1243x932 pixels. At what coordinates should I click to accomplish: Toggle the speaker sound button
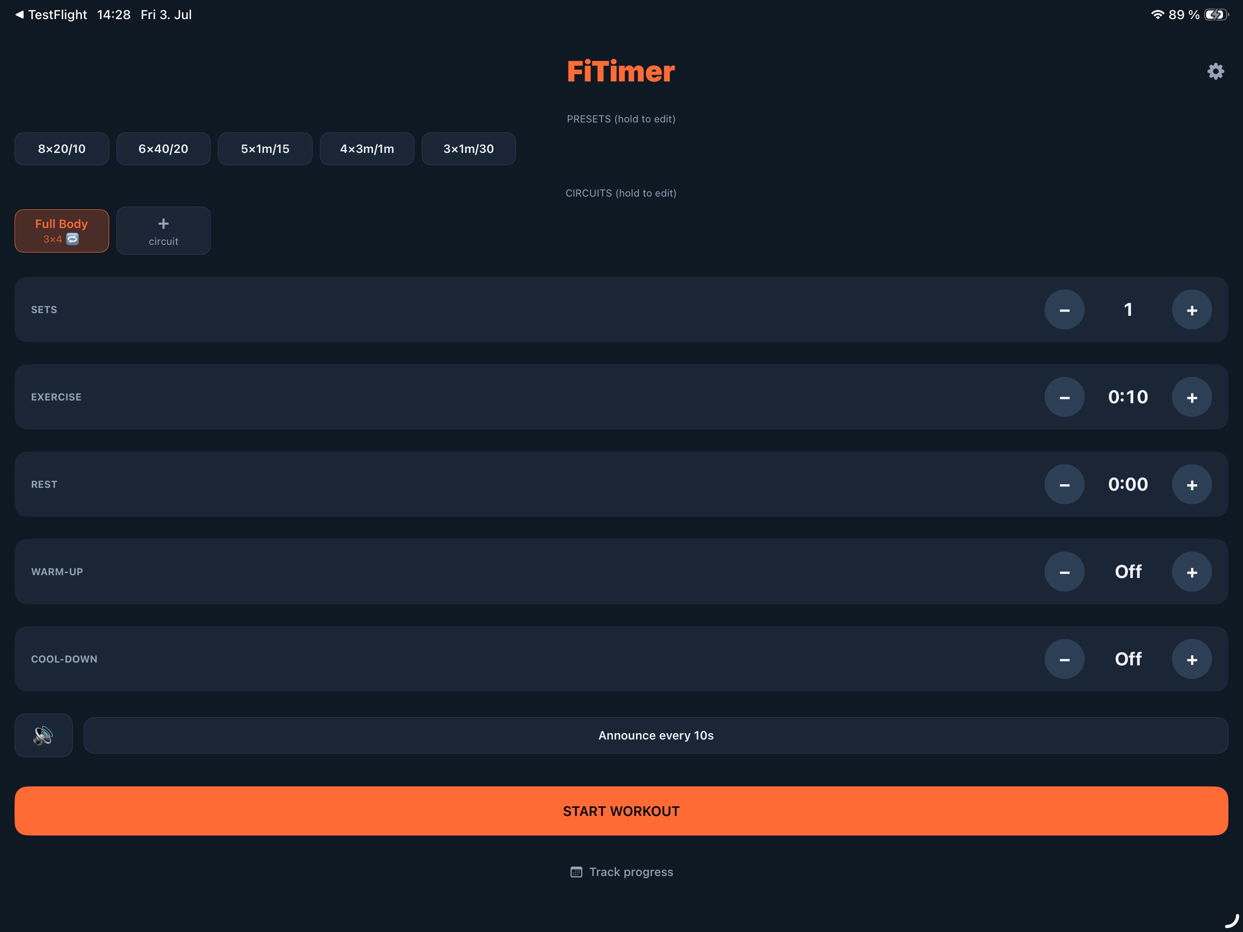[x=43, y=735]
